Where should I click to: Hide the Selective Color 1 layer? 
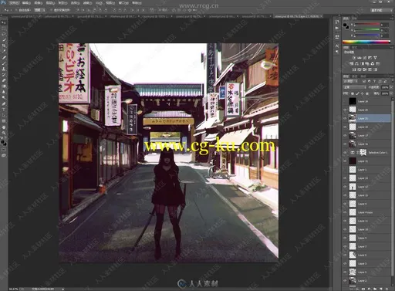(346, 153)
